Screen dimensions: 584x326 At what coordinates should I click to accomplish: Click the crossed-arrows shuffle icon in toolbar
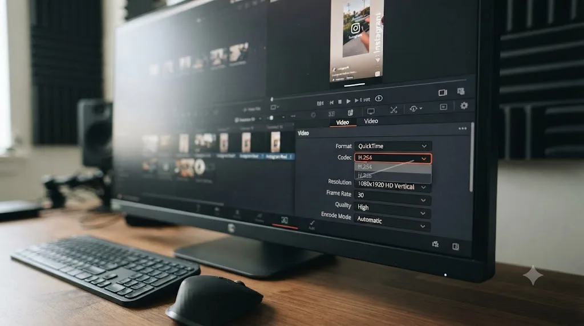tap(394, 110)
